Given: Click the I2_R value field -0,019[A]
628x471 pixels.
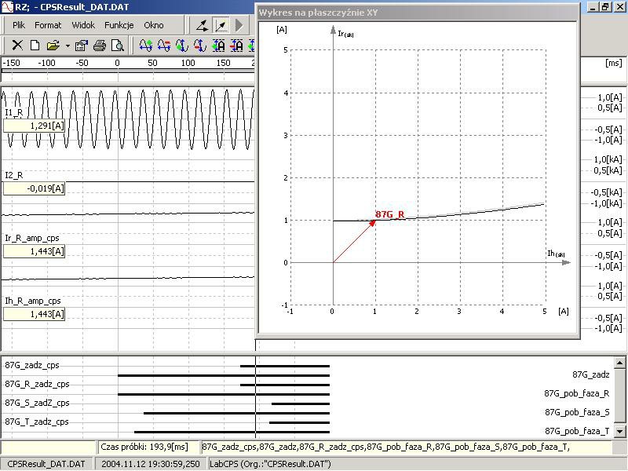Looking at the screenshot, I should tap(34, 188).
